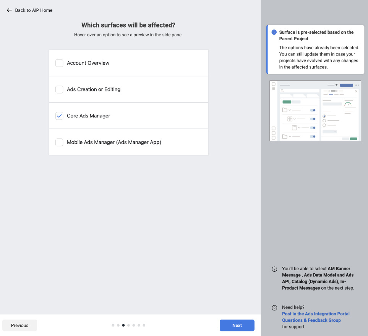Select the Mobile Ads Manager row

click(128, 142)
